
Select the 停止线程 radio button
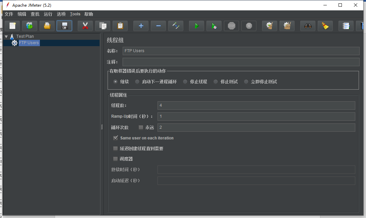185,82
